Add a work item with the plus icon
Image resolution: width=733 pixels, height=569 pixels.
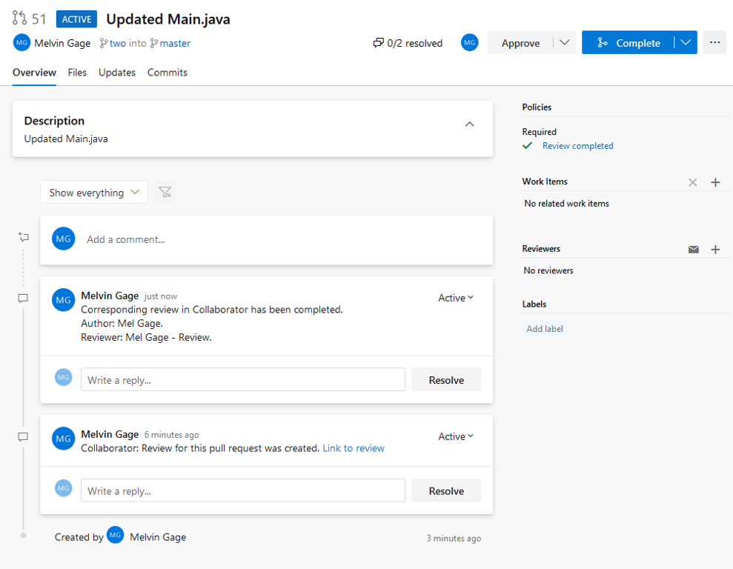pyautogui.click(x=715, y=182)
